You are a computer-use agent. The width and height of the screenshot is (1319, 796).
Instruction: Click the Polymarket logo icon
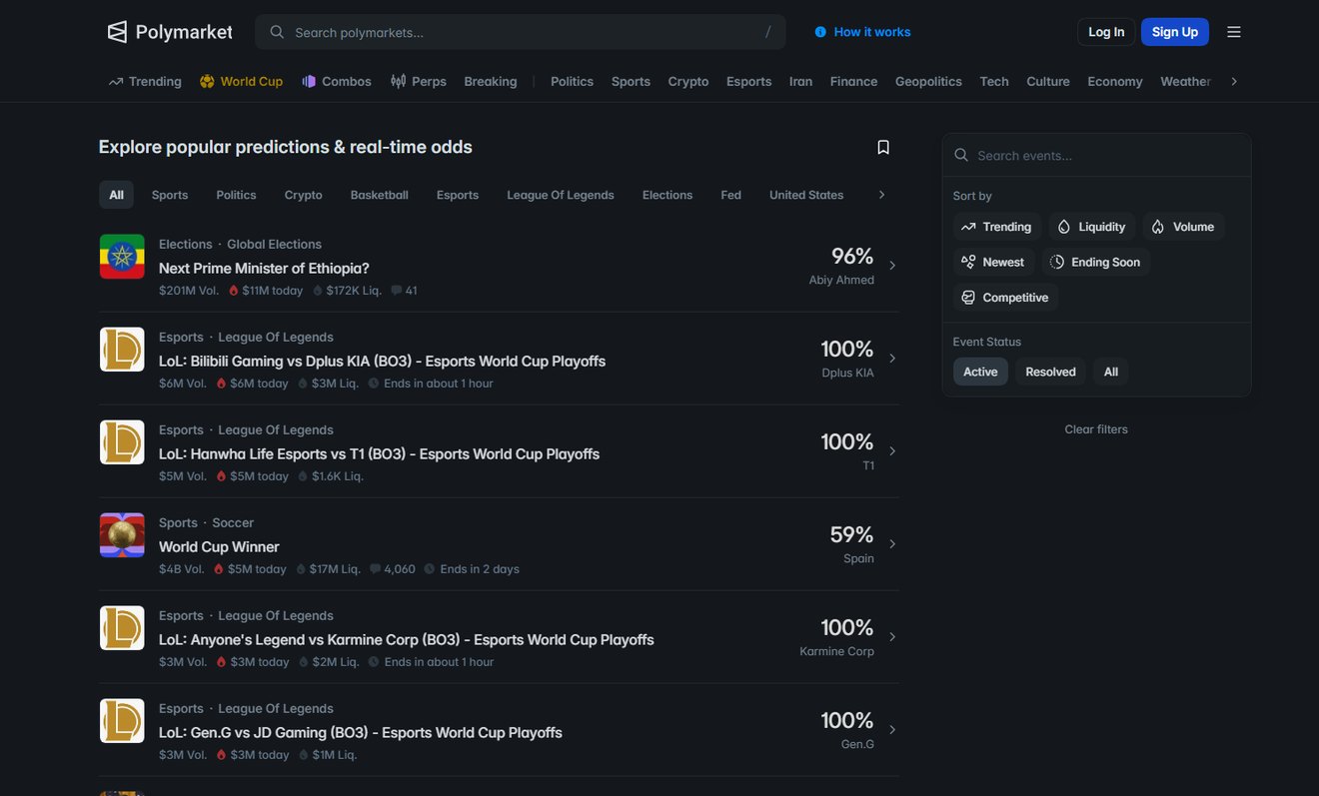click(x=118, y=32)
